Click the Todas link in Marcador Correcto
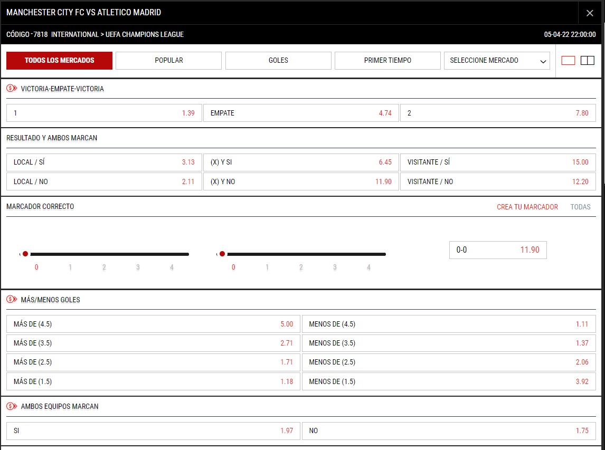 coord(580,207)
